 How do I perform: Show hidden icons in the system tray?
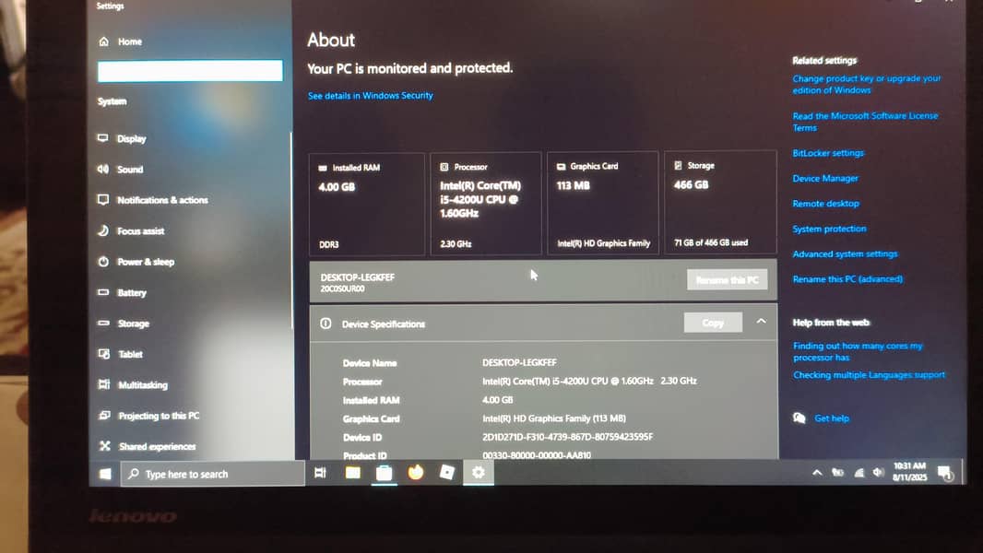[817, 472]
